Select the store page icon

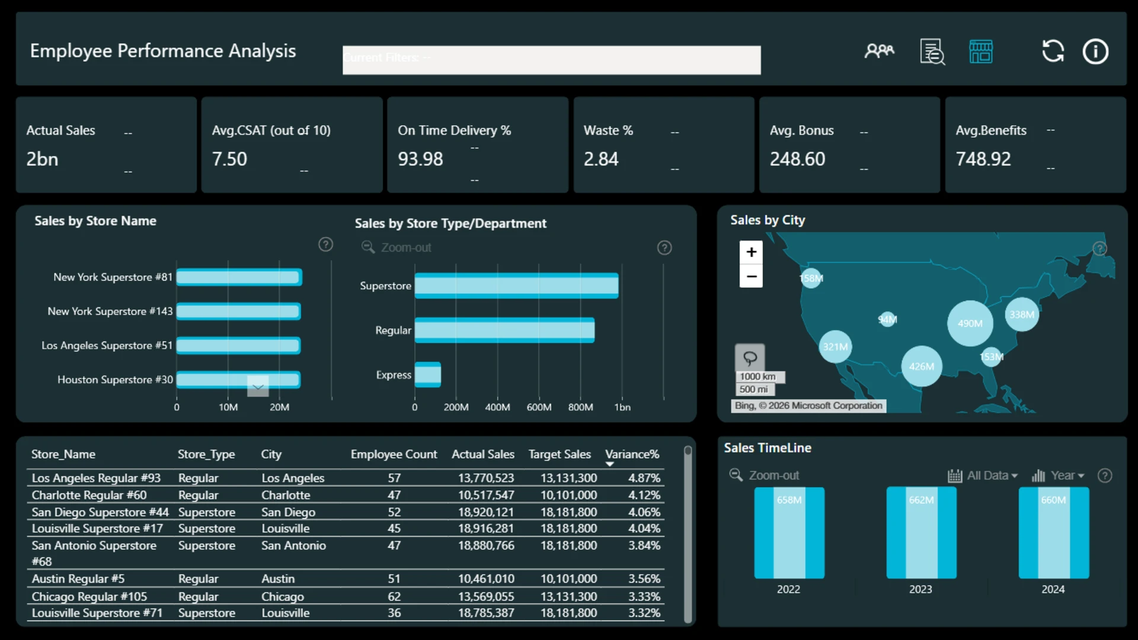point(981,52)
